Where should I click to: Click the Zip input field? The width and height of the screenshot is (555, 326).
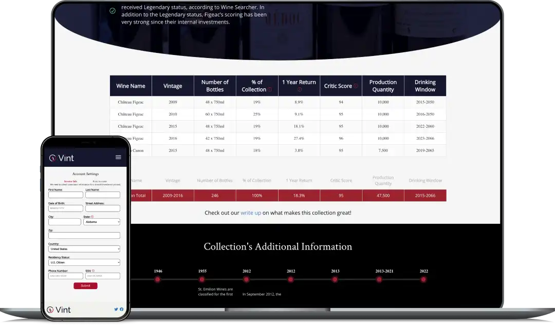[84, 236]
